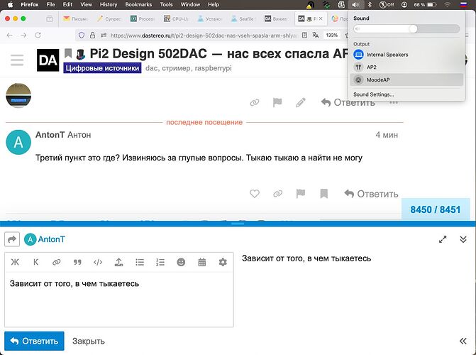Image resolution: width=476 pixels, height=355 pixels.
Task: Reload the page with the refresh icon
Action: pyautogui.click(x=38, y=35)
